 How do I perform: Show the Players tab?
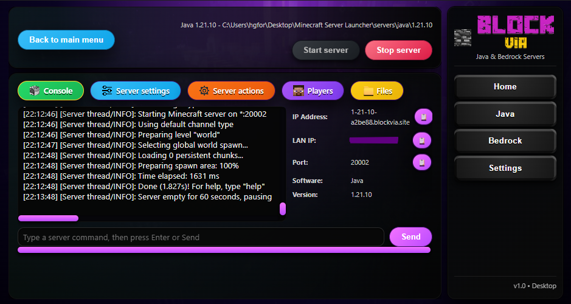[313, 91]
